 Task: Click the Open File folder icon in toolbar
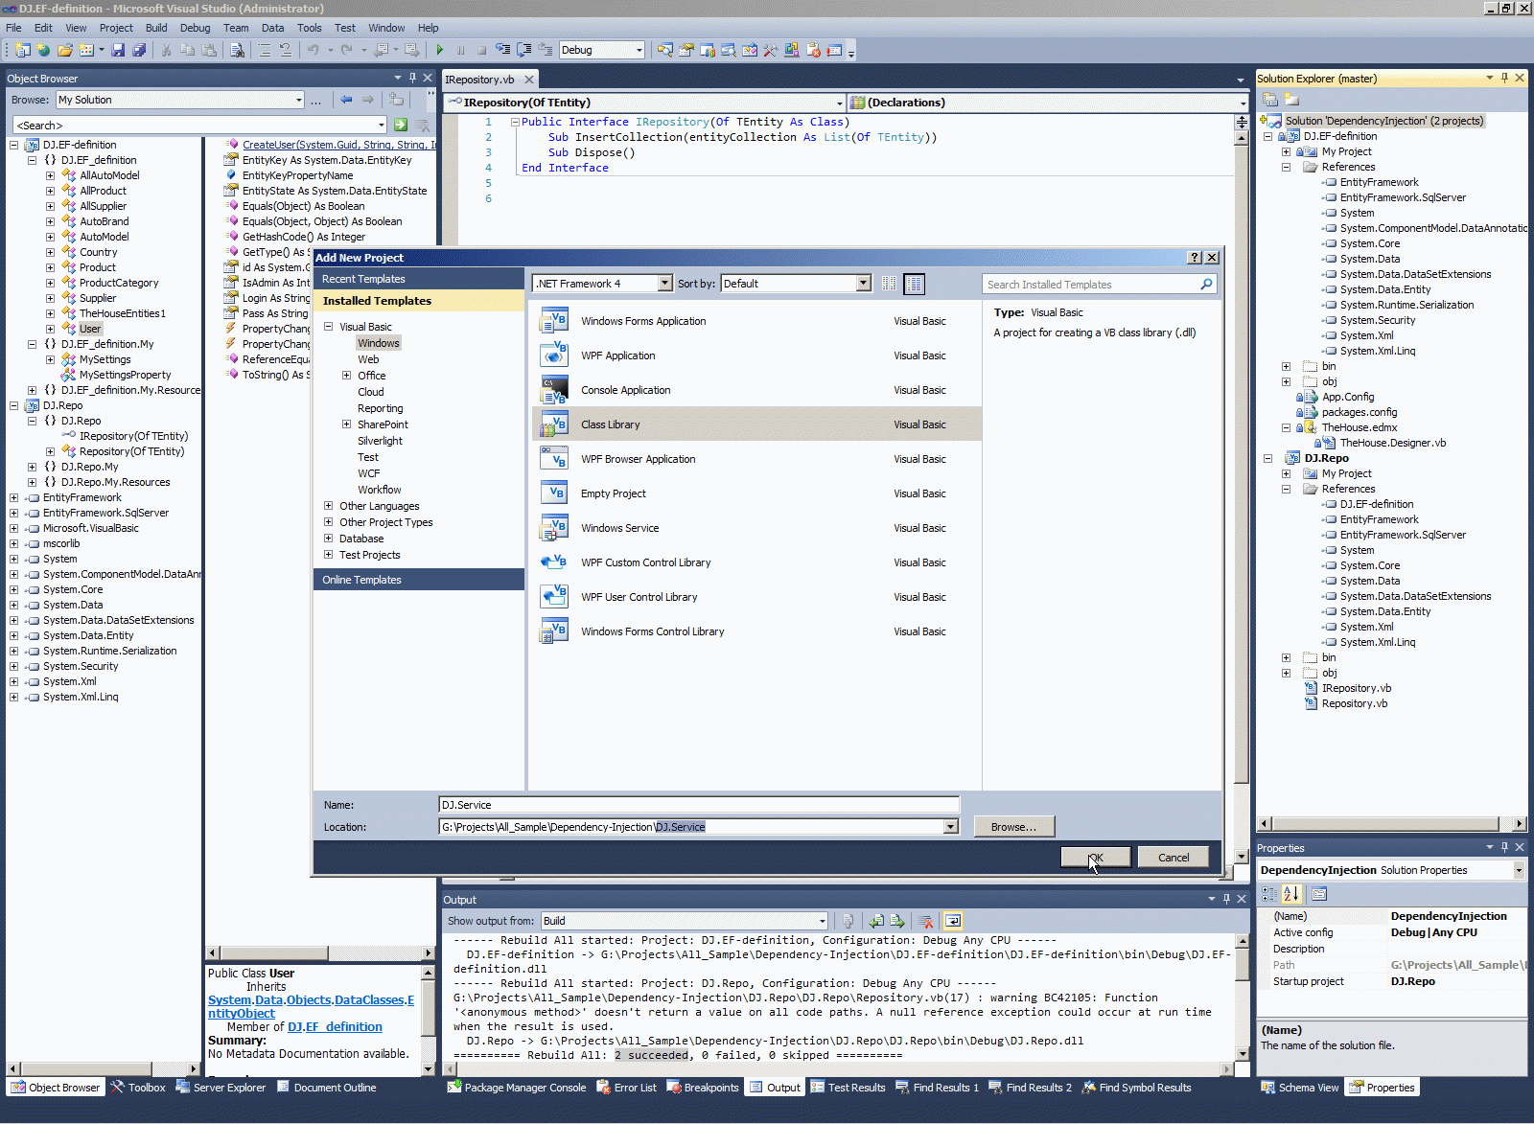click(65, 50)
